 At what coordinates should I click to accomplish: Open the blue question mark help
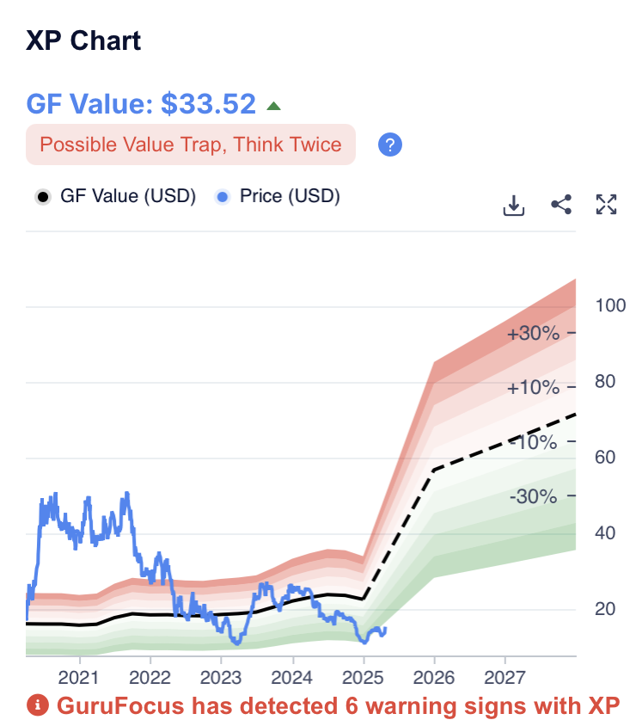(391, 145)
